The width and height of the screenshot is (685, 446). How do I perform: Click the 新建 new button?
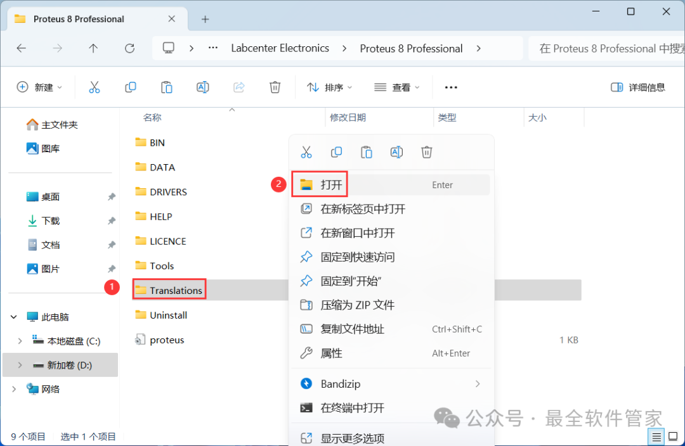[39, 87]
